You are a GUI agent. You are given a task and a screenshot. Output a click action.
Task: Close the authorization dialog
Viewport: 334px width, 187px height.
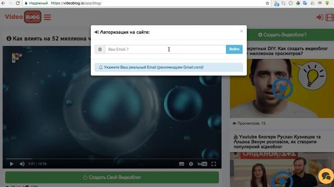[241, 31]
